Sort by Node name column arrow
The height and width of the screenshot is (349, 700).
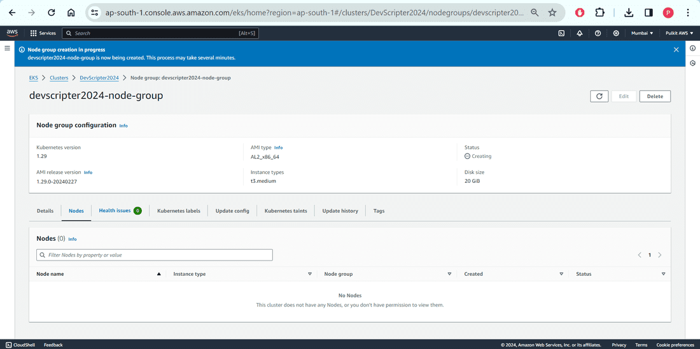click(x=158, y=274)
